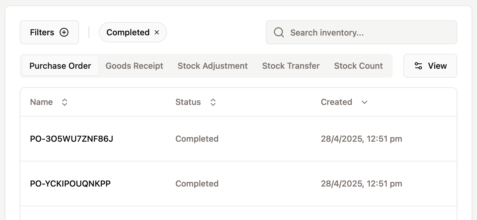Click the sort arrows next to Status
Screen dimensions: 477x220
pos(213,102)
